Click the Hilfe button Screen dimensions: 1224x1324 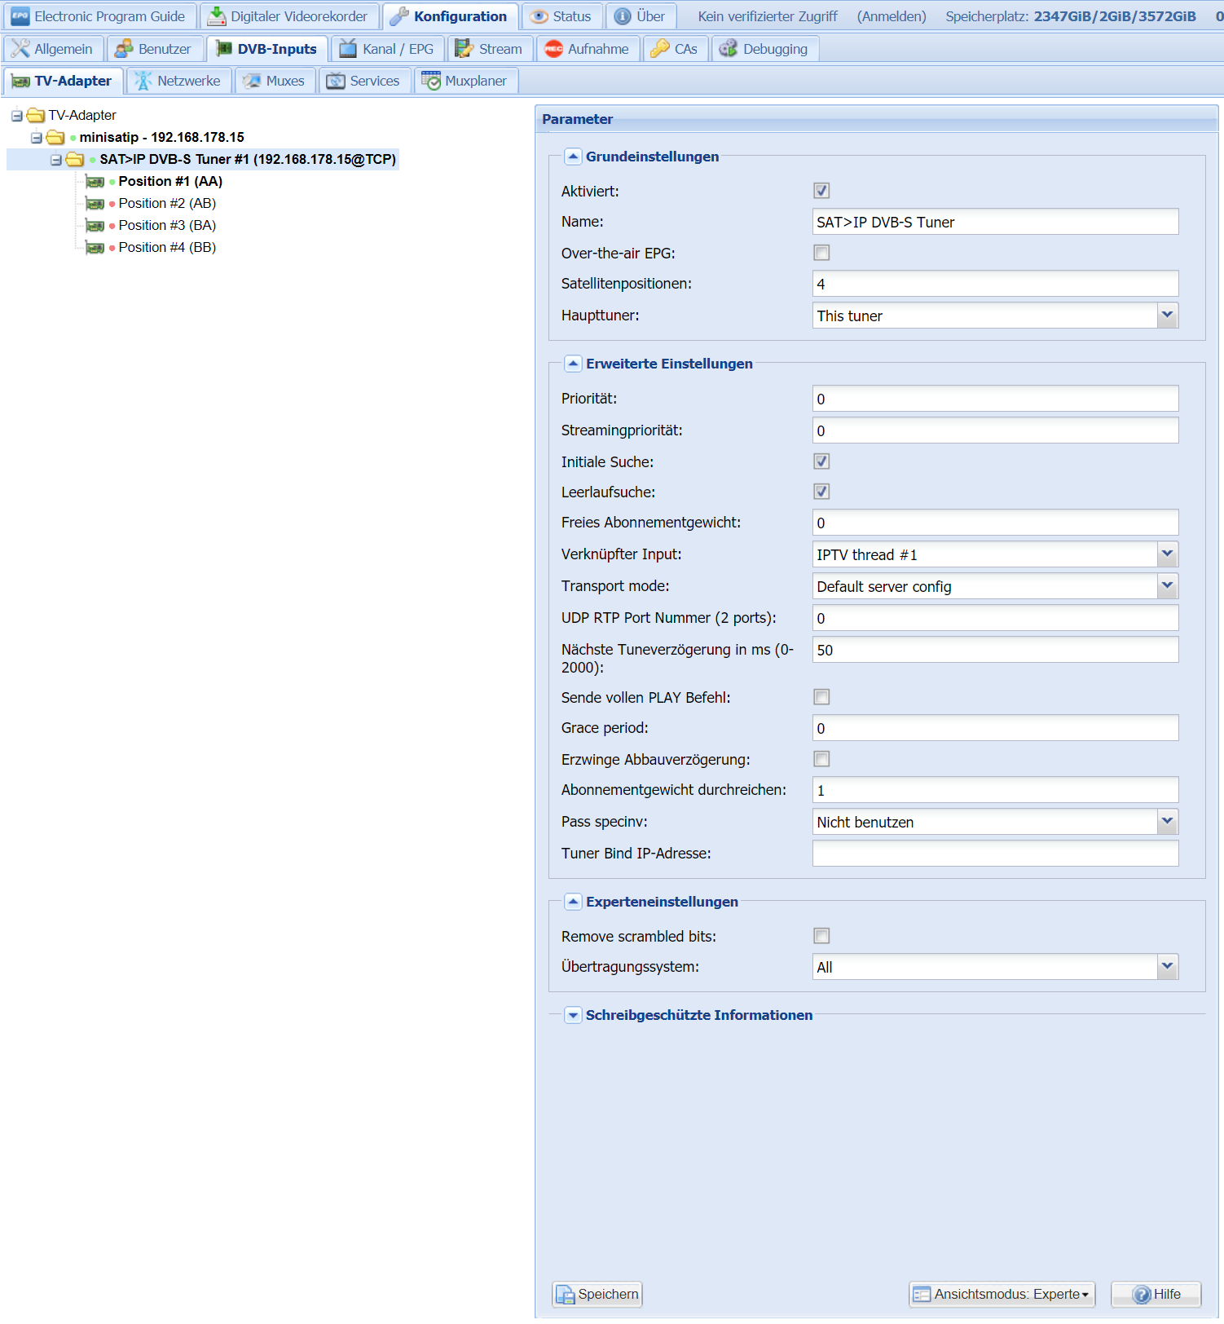pos(1156,1295)
